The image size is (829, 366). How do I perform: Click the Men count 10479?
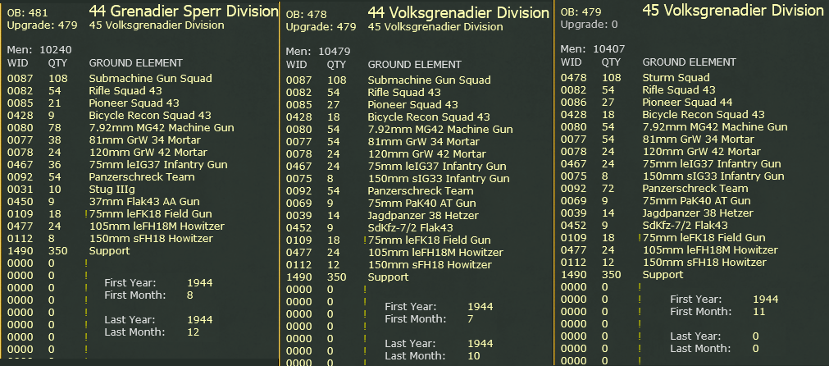[334, 52]
